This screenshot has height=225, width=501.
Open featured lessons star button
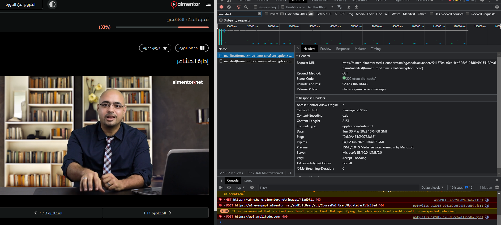tap(155, 48)
